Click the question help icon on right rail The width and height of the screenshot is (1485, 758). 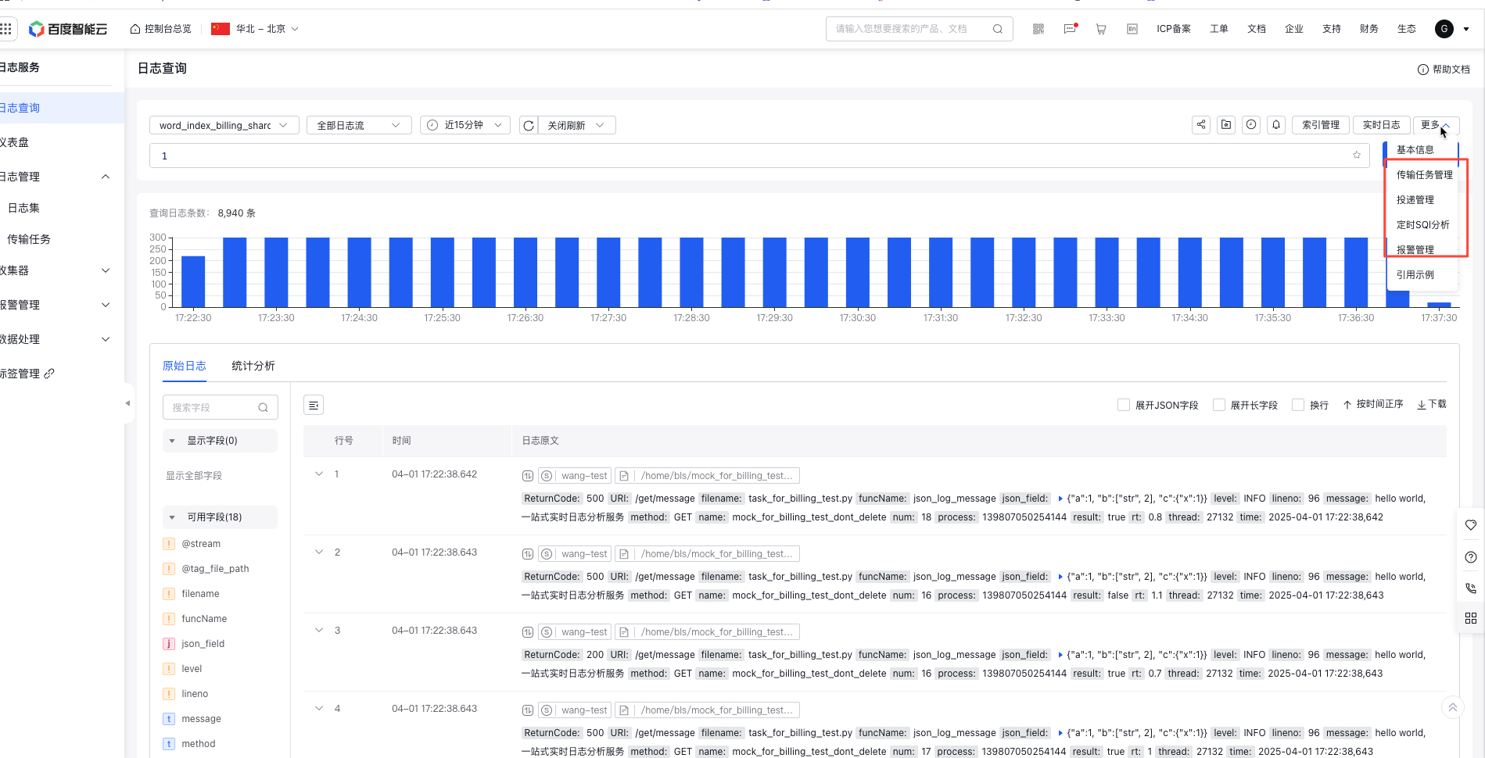1471,557
